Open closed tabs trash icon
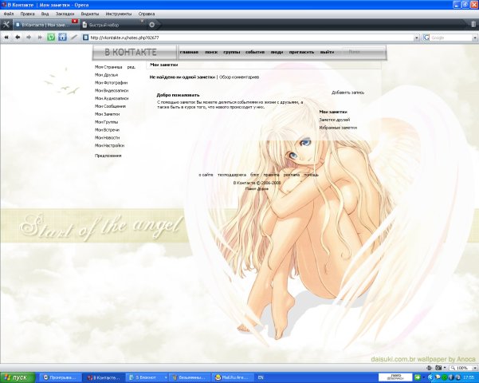The width and height of the screenshot is (479, 383). click(x=473, y=24)
